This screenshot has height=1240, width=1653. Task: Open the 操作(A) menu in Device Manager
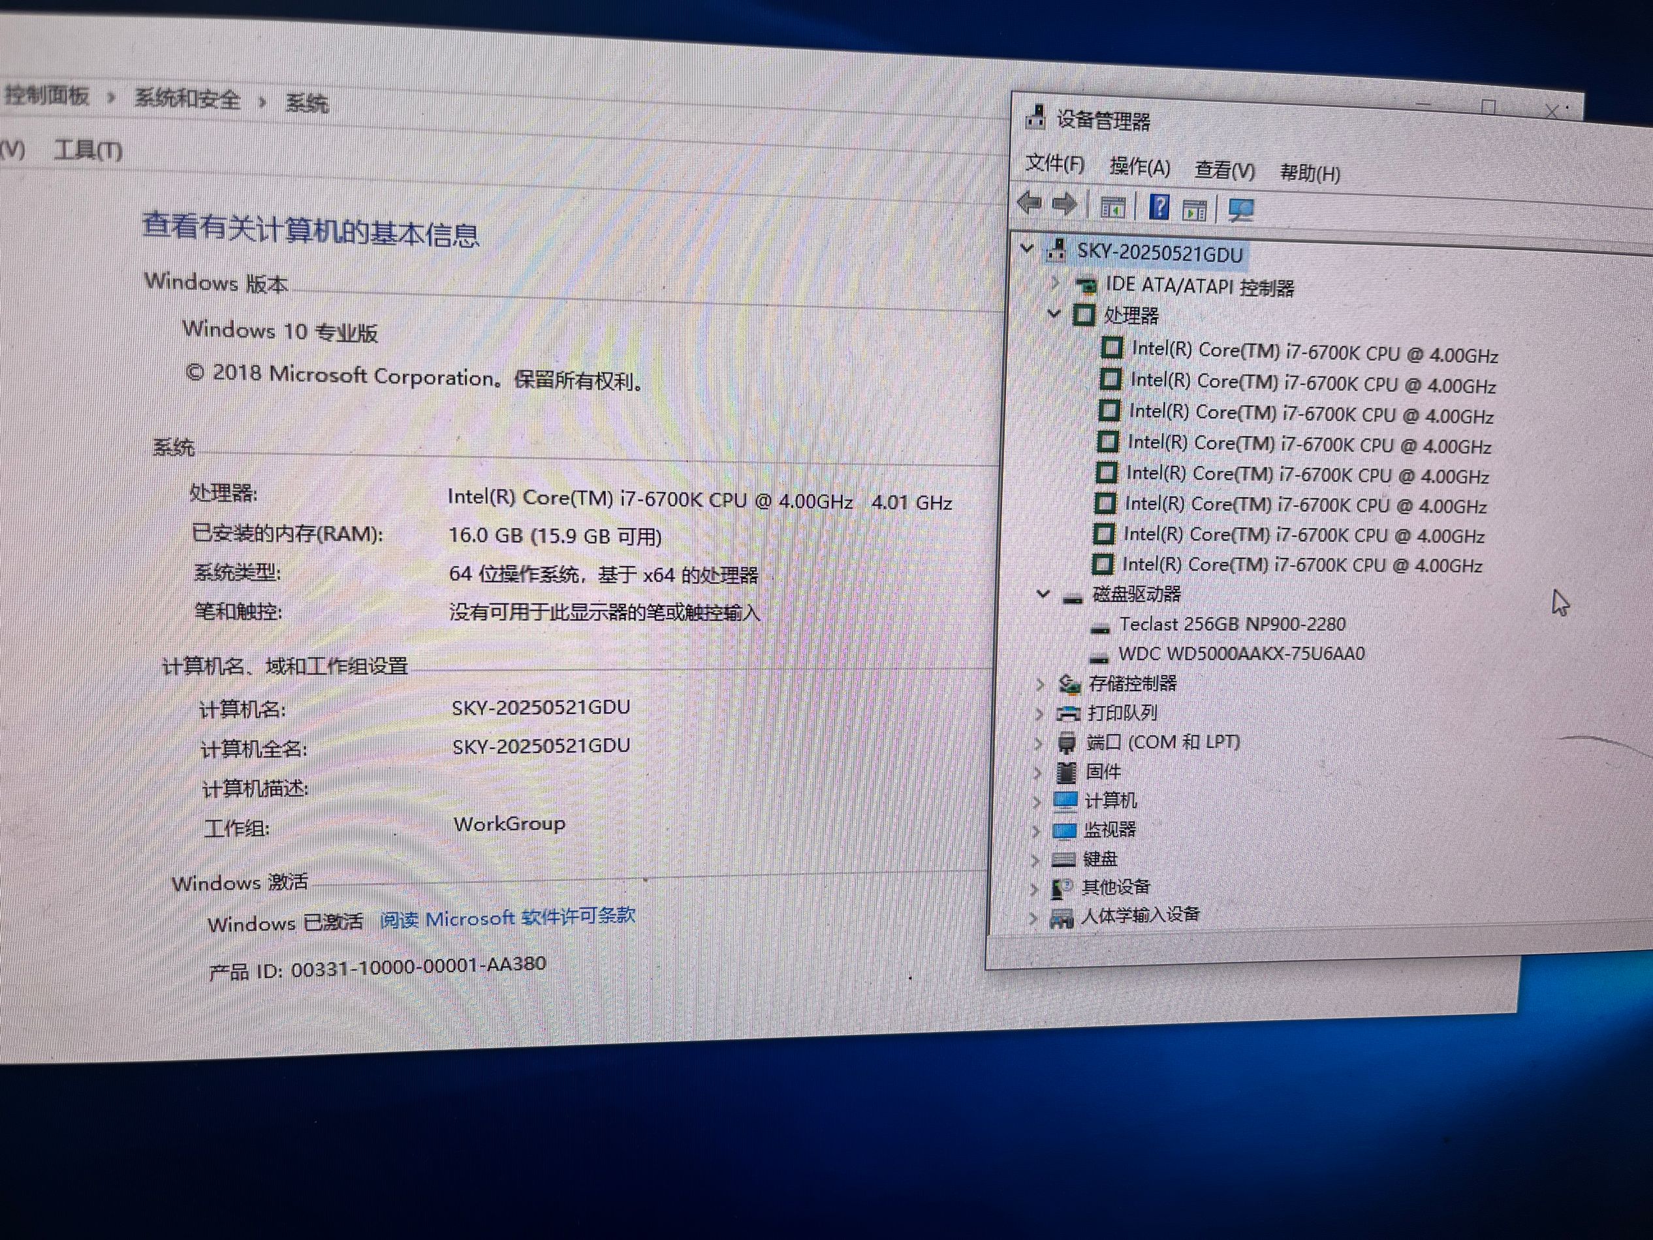(1140, 166)
